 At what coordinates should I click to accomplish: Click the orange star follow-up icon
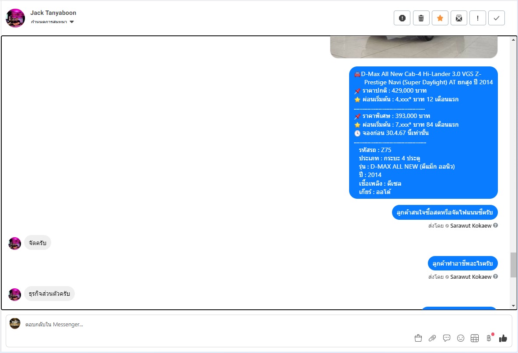pos(440,18)
